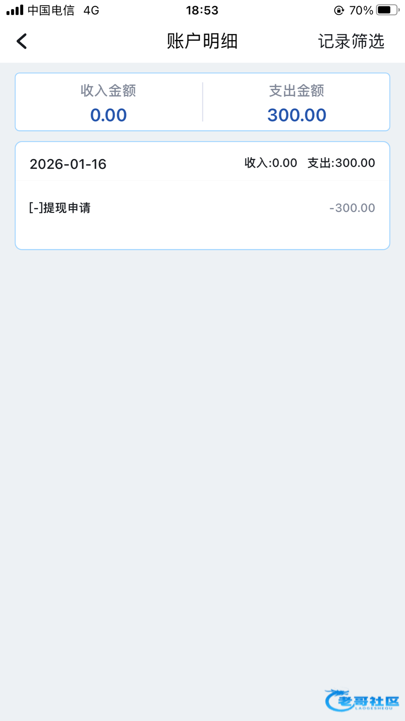Tap the -300.00 transaction amount

tap(352, 208)
